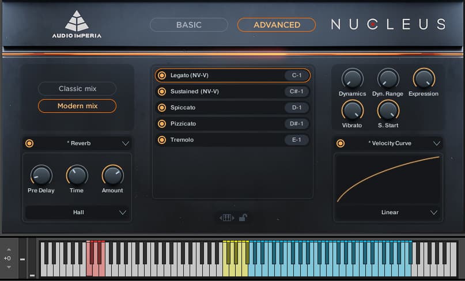Click the keyboard icon below the articulation list

226,218
